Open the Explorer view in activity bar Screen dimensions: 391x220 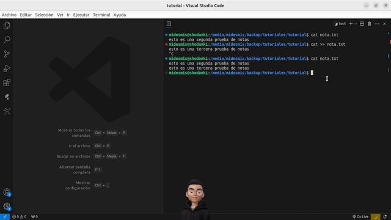(x=7, y=26)
